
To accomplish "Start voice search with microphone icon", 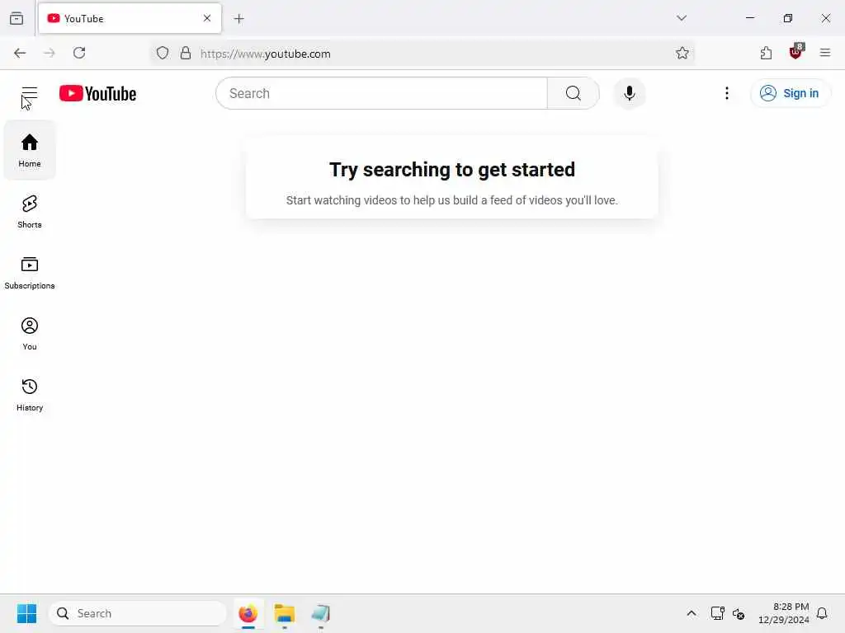I will pyautogui.click(x=629, y=94).
